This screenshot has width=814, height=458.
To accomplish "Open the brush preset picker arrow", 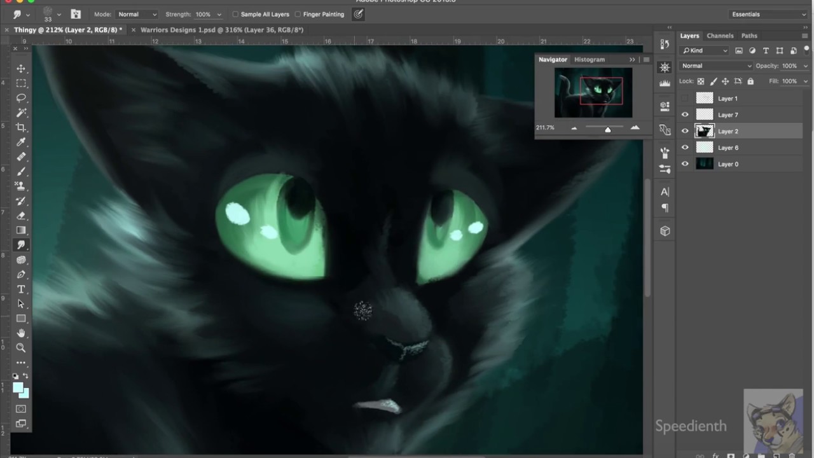I will point(59,14).
